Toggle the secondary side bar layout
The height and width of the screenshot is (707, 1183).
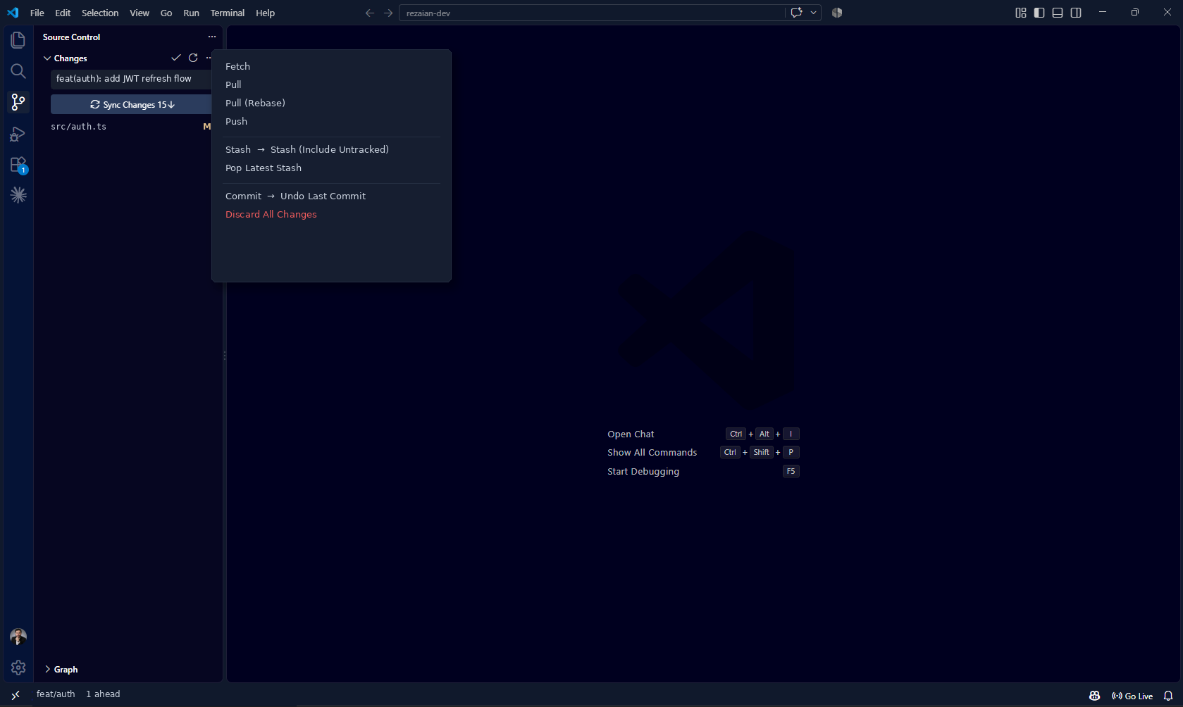click(1076, 13)
